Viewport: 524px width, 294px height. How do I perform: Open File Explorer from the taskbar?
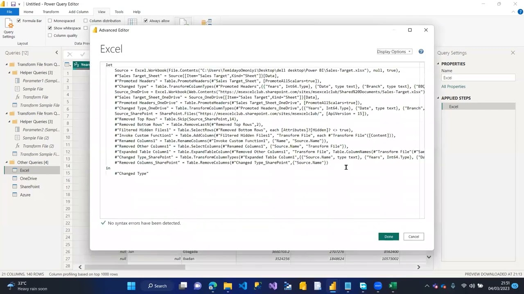click(228, 286)
